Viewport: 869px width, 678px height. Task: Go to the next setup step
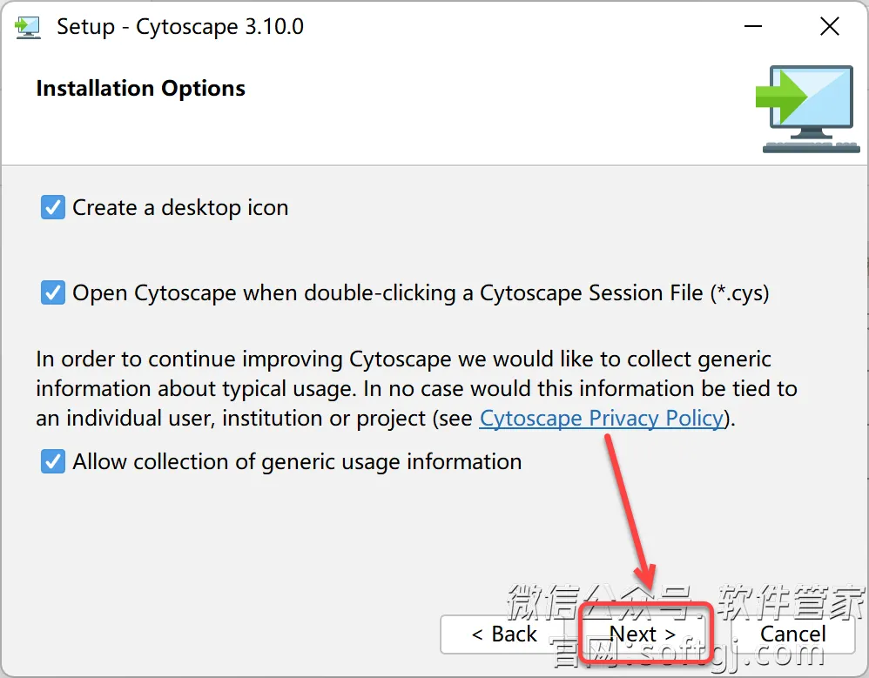click(643, 634)
